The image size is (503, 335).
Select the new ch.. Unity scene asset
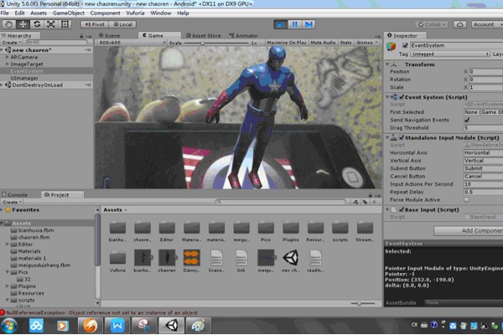tap(291, 261)
